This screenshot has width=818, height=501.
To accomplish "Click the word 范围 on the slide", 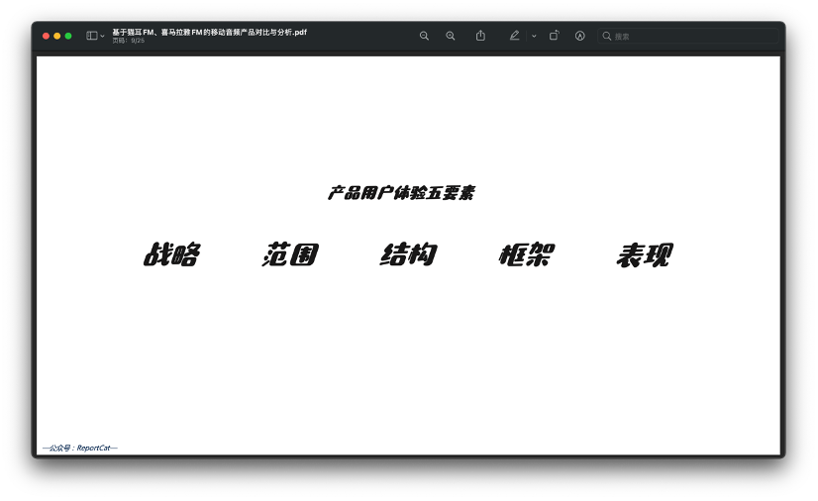I will coord(290,254).
